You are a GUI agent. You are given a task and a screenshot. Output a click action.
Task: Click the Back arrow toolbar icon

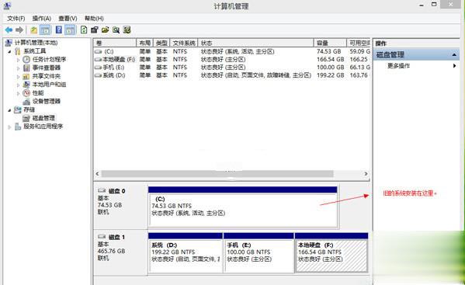9,30
